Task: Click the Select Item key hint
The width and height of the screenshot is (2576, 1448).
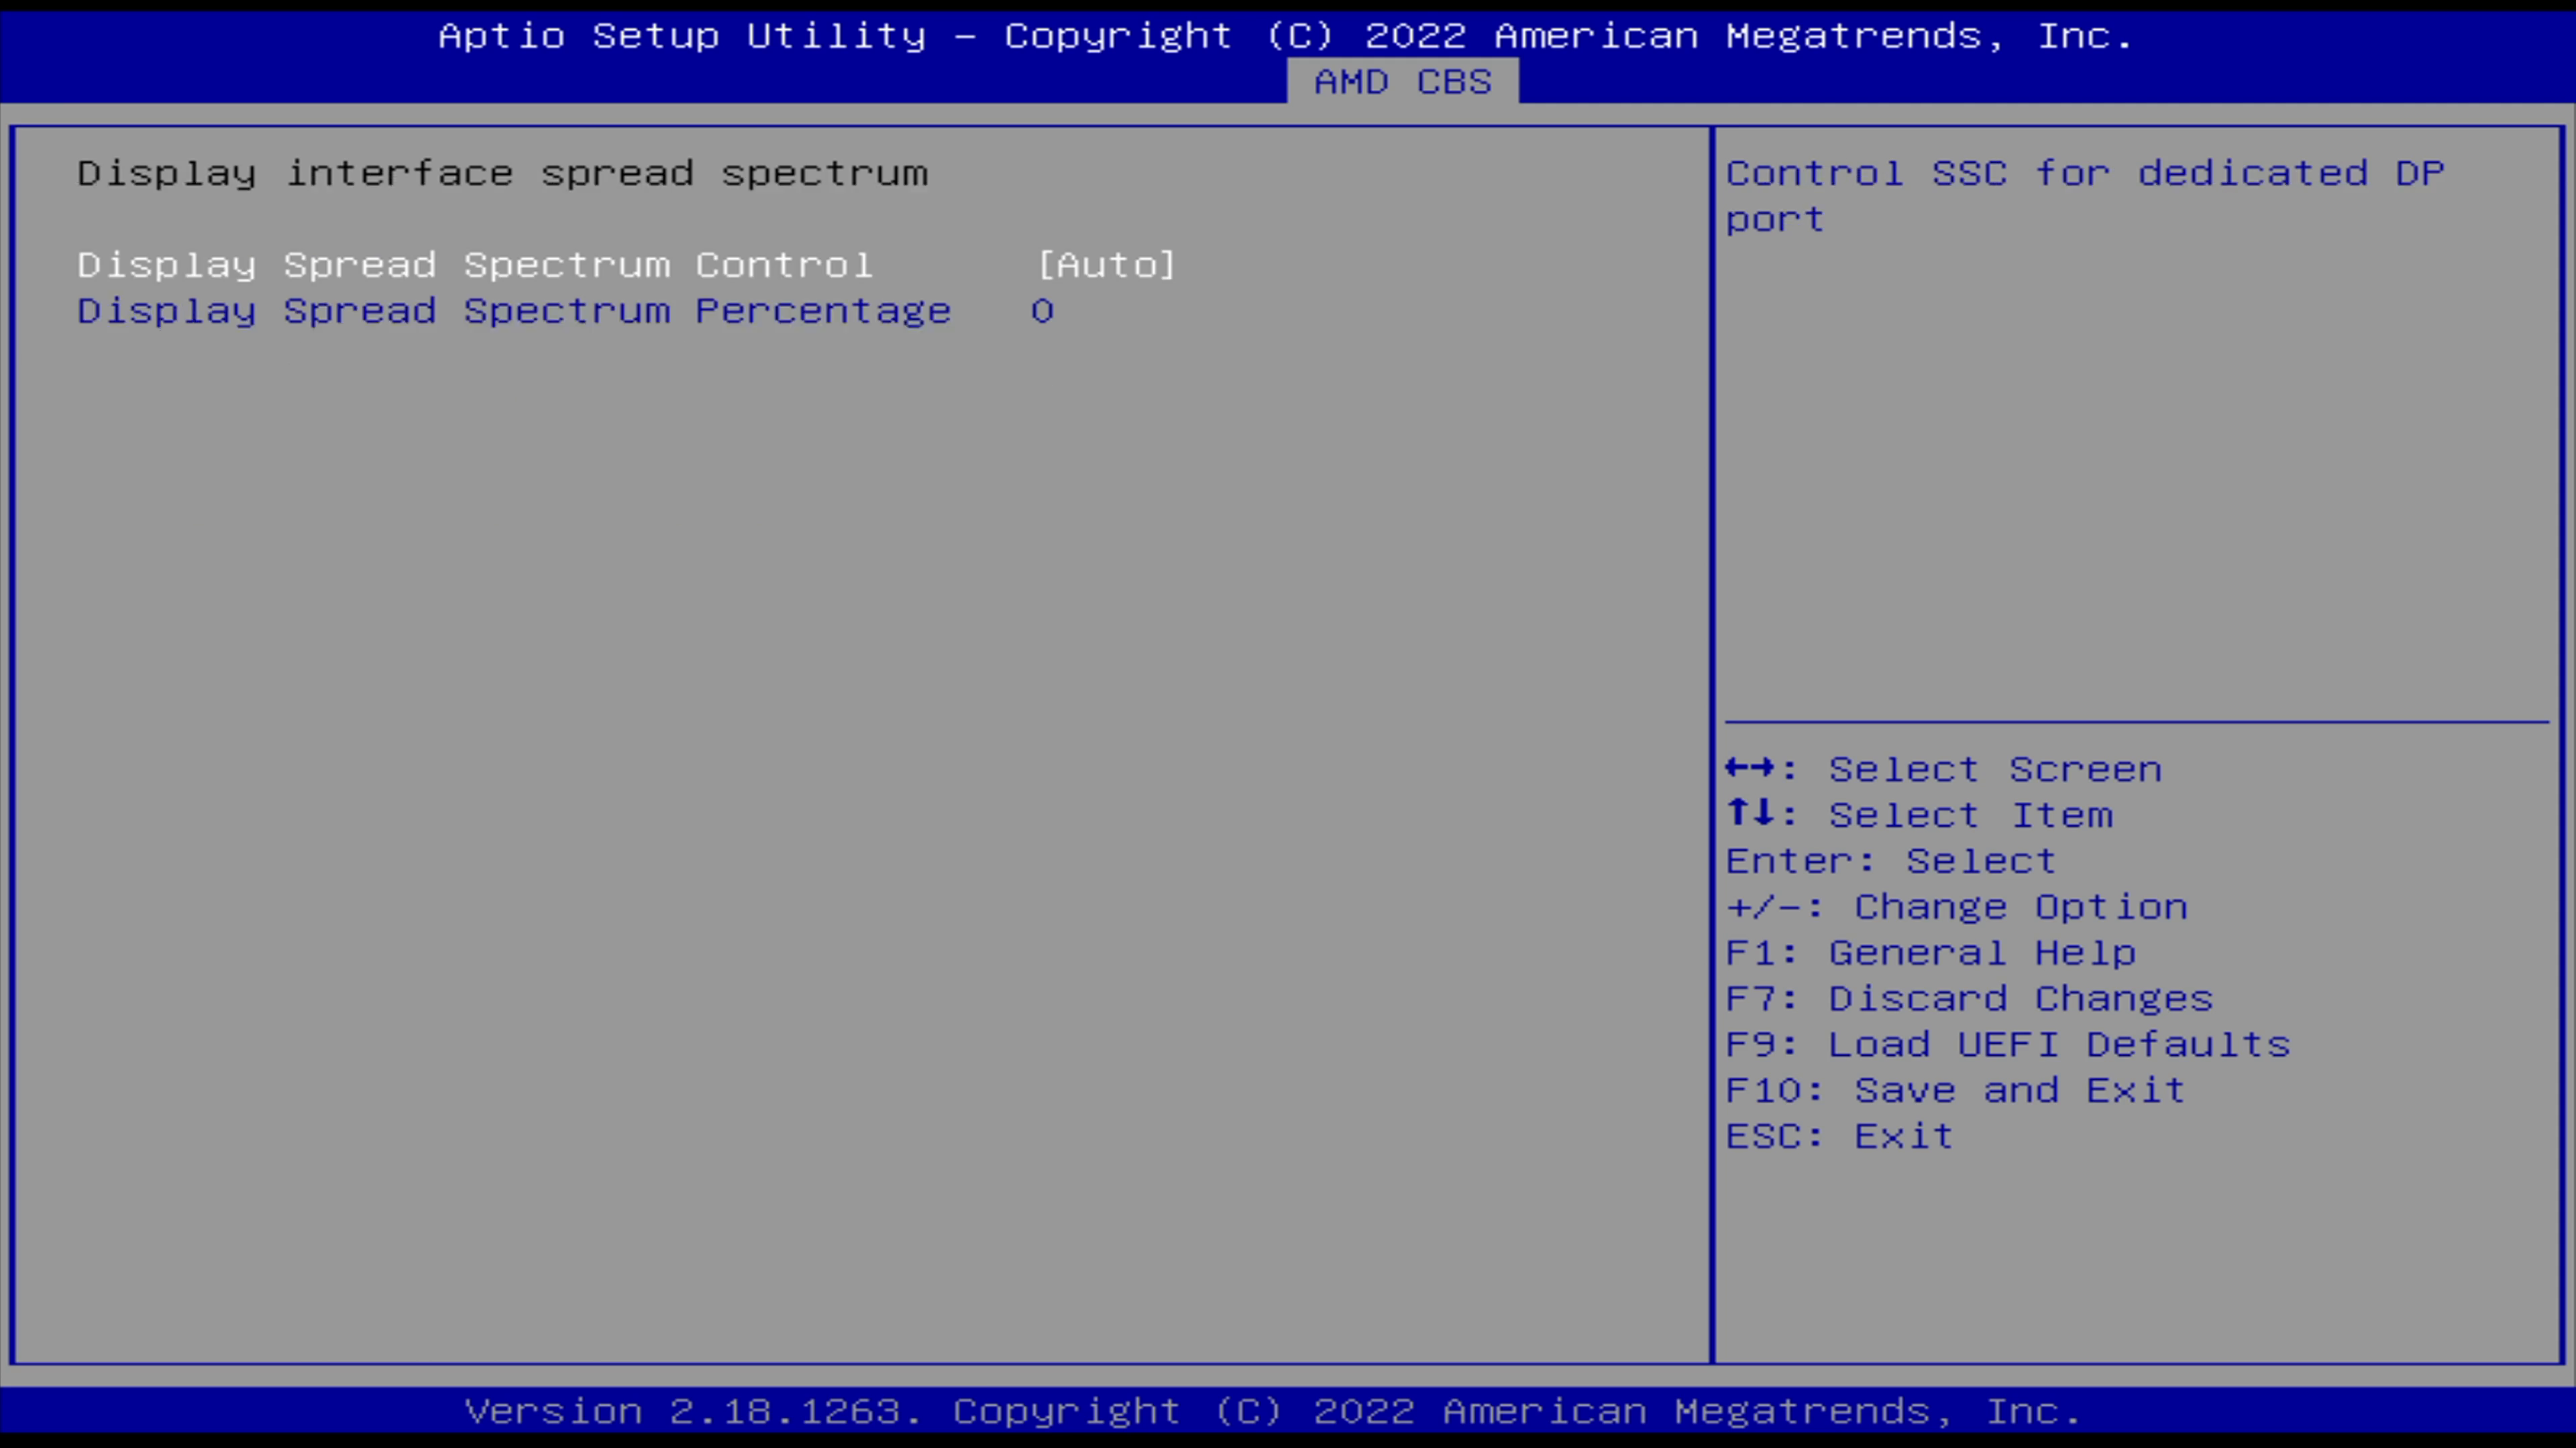Action: coord(1920,815)
